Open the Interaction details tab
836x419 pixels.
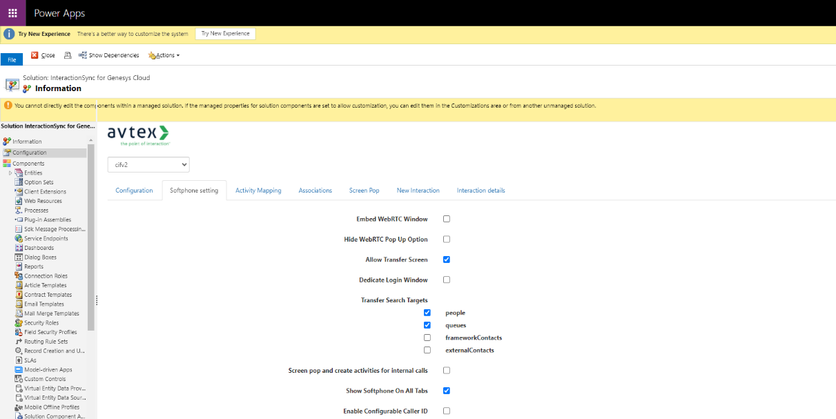click(481, 191)
